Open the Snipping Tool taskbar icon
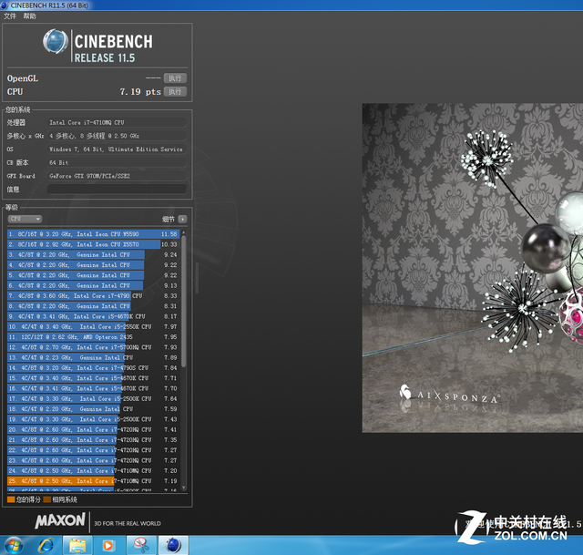Screen dimensions: 583x555 pos(141,544)
